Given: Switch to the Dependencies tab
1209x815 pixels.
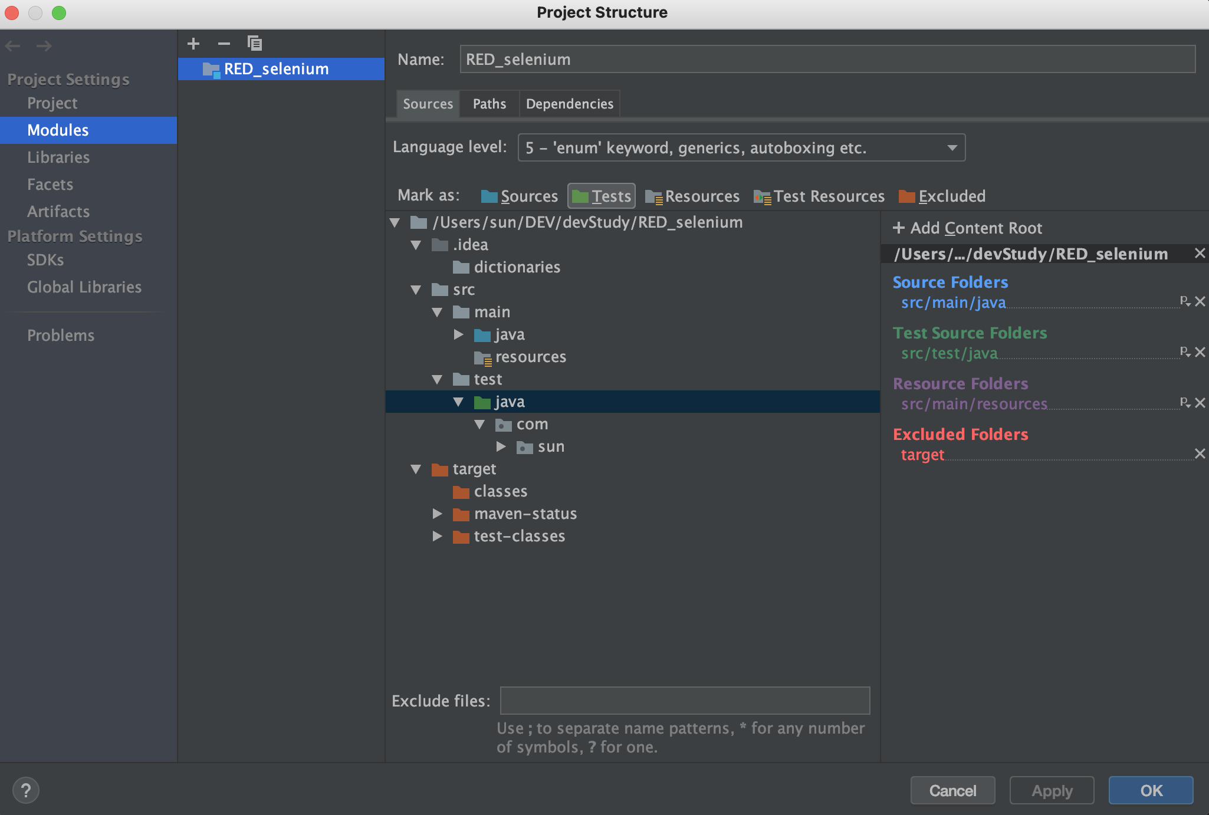Looking at the screenshot, I should (x=569, y=104).
